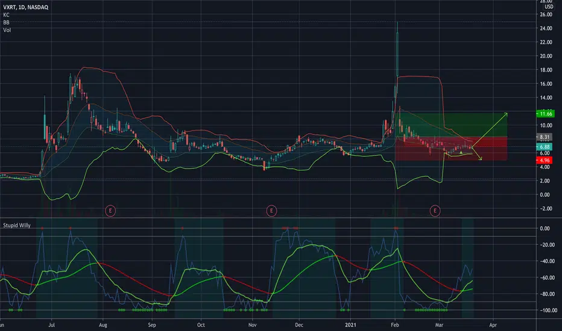Click the 0.00 value on the price axis
Image resolution: width=562 pixels, height=331 pixels.
click(545, 194)
